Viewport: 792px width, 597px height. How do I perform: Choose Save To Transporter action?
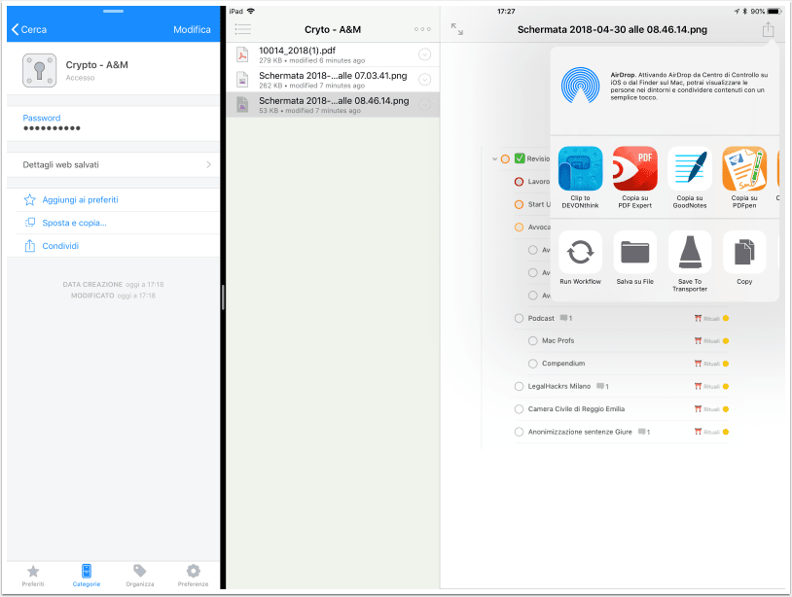click(x=690, y=252)
